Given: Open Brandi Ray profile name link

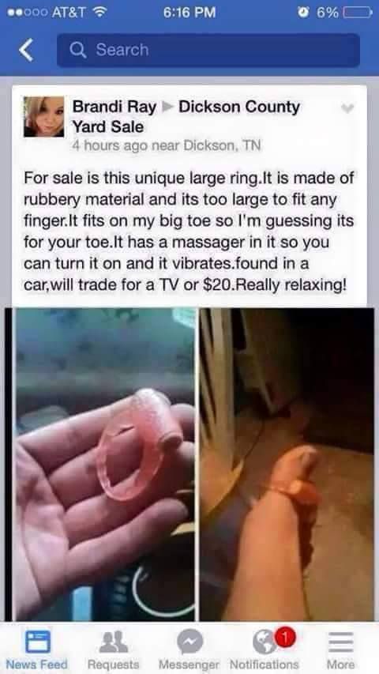Looking at the screenshot, I should (x=114, y=107).
